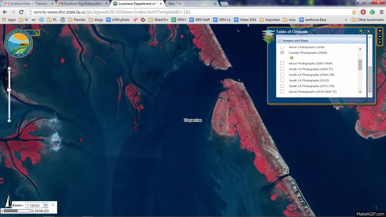Collapse the Imagery and Maps section

click(x=279, y=41)
